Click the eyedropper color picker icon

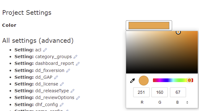[x=132, y=81]
